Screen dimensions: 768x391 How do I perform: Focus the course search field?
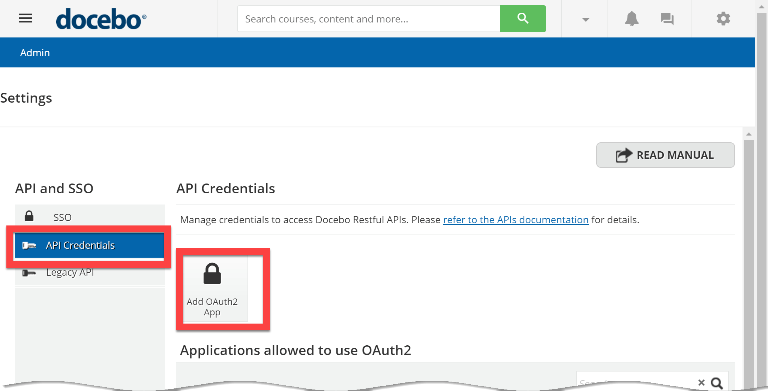369,19
